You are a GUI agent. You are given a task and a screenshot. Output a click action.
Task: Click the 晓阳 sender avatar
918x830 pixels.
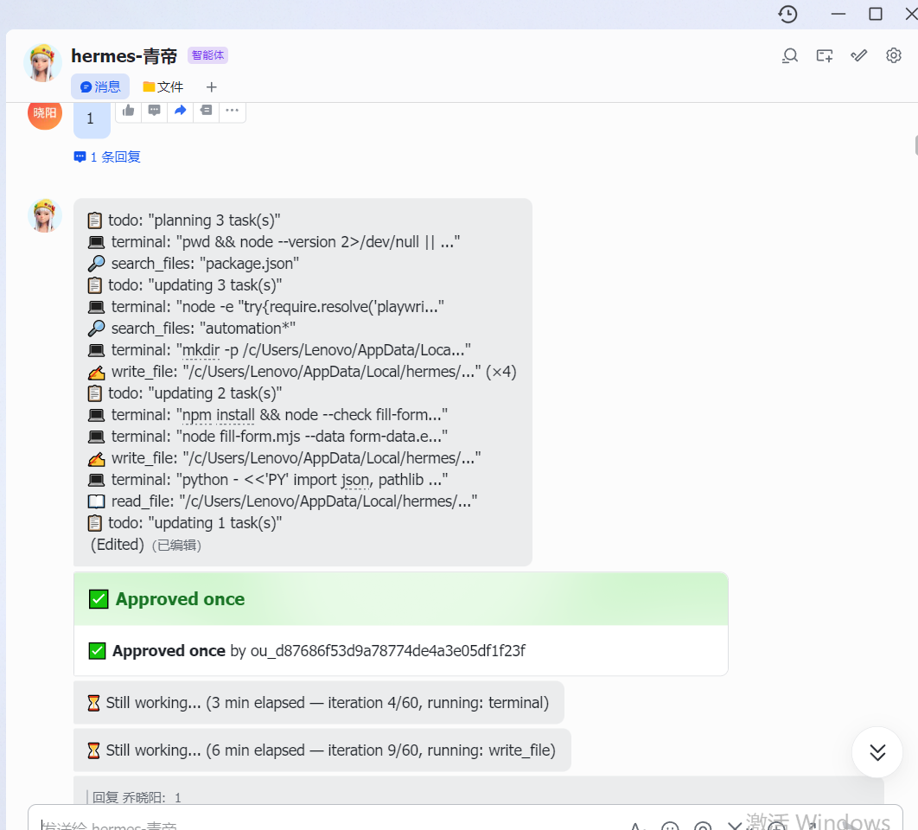45,112
